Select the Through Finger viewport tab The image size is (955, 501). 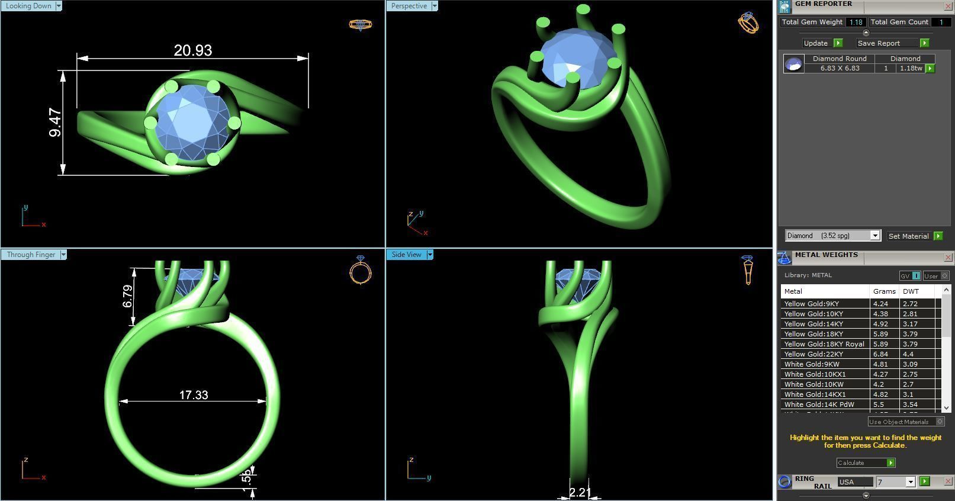(x=30, y=255)
